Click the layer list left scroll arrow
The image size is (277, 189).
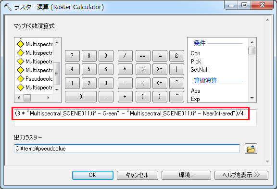click(19, 98)
